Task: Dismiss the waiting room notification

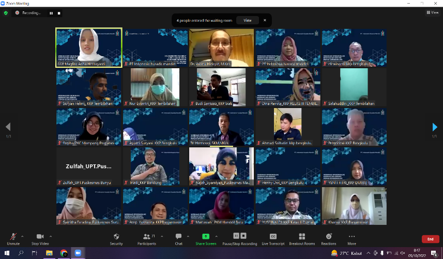Action: (265, 20)
